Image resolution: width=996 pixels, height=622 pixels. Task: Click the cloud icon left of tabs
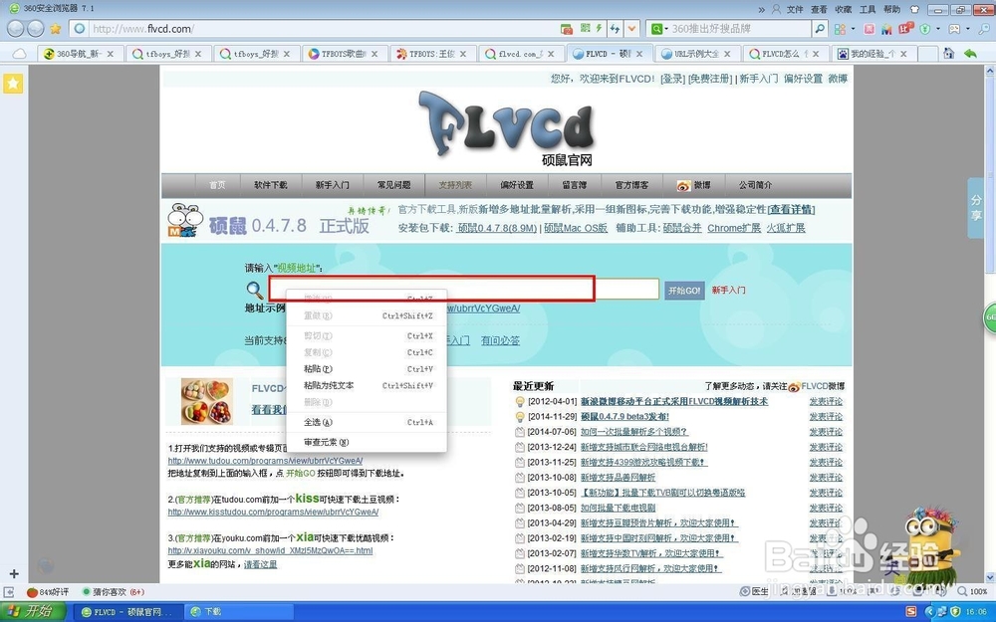(x=20, y=54)
